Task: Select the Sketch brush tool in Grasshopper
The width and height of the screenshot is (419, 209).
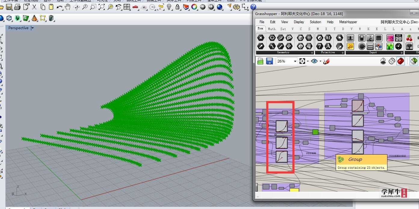Action: (x=327, y=61)
